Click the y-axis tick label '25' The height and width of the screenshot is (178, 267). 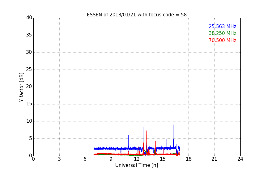coord(29,70)
